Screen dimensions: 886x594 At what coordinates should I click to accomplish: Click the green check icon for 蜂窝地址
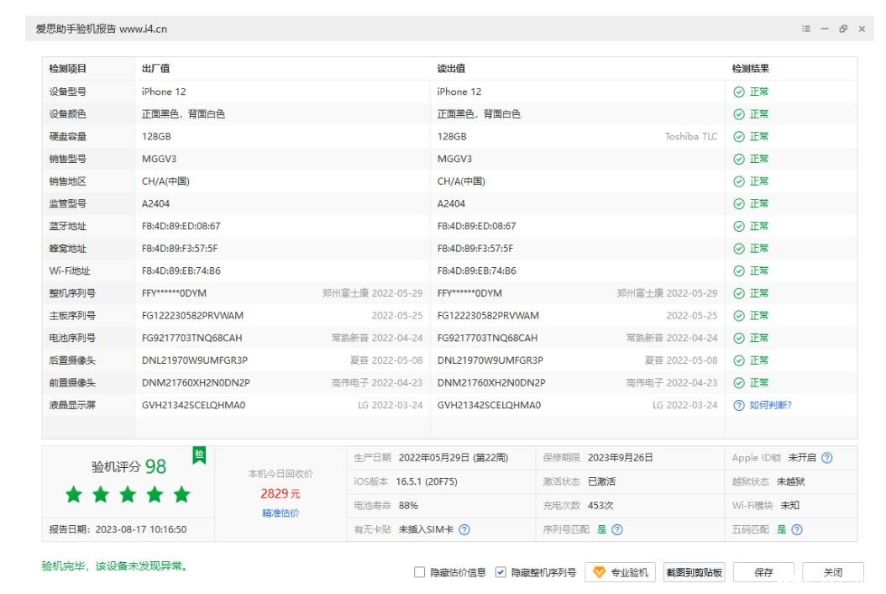pos(738,249)
